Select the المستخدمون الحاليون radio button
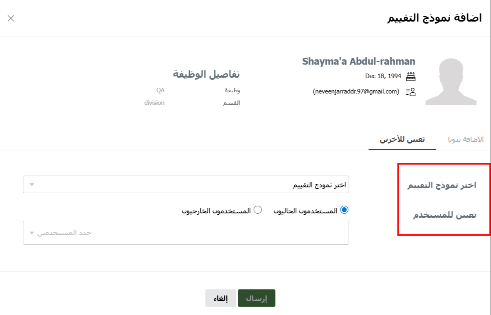 click(x=344, y=210)
